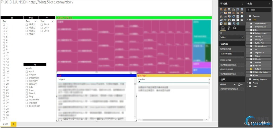Select the area chart visualization
The width and height of the screenshot is (273, 128).
click(x=225, y=13)
